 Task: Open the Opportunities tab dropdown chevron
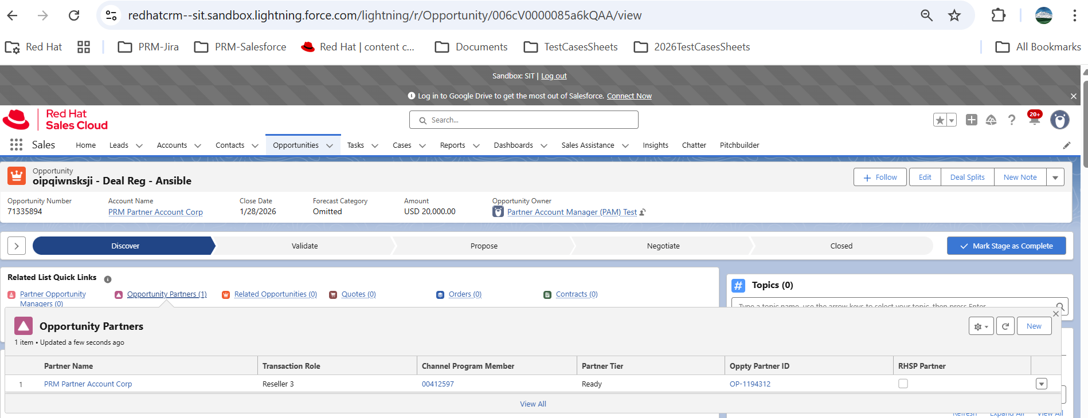[x=330, y=145]
